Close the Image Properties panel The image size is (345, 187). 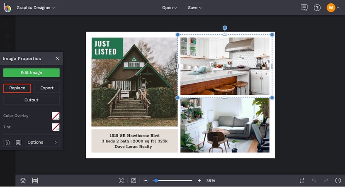(x=57, y=59)
